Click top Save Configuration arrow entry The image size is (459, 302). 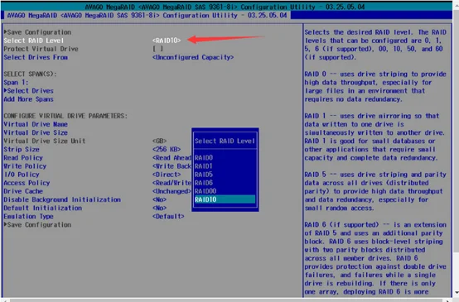[37, 32]
